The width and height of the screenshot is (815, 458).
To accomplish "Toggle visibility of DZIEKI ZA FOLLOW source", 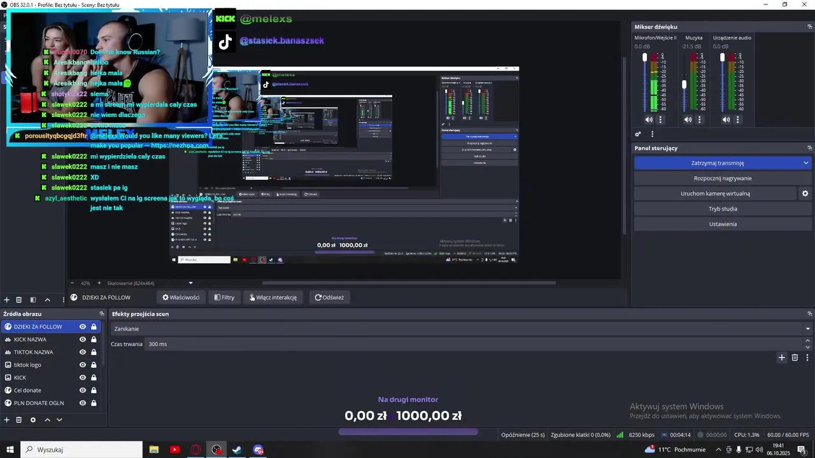I will [82, 326].
